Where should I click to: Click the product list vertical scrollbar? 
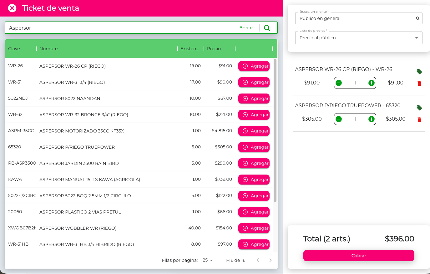[x=275, y=131]
